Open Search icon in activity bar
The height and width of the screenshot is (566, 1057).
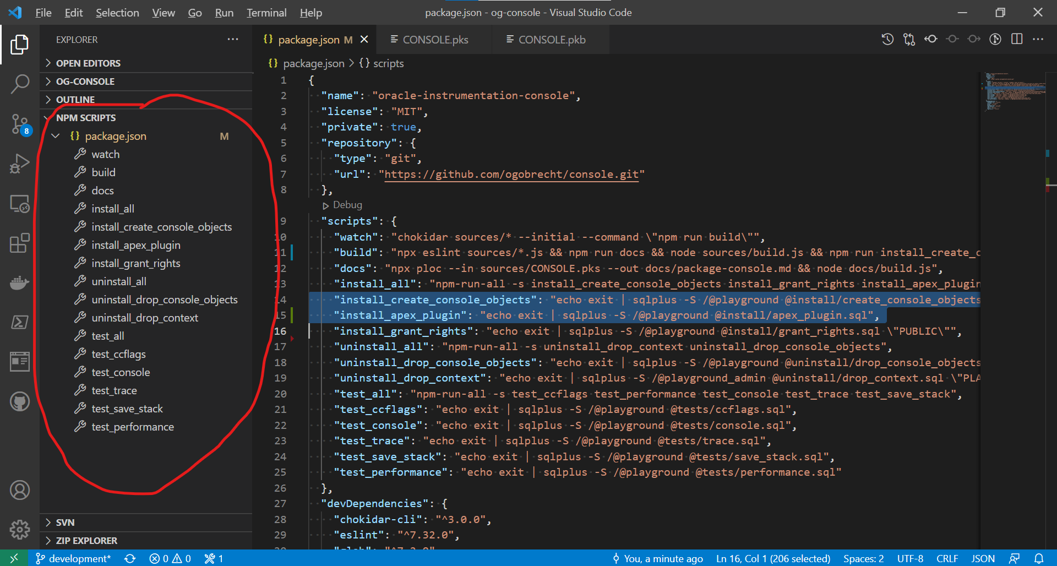pyautogui.click(x=20, y=84)
